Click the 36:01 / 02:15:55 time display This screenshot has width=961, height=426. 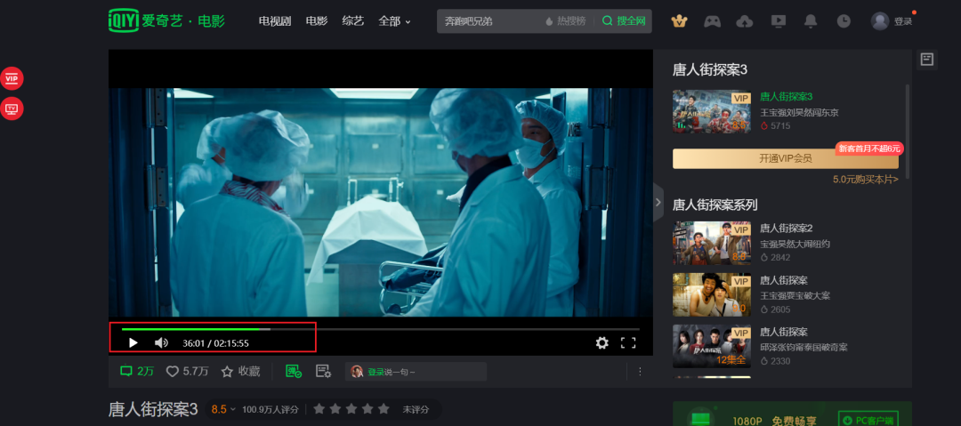215,343
